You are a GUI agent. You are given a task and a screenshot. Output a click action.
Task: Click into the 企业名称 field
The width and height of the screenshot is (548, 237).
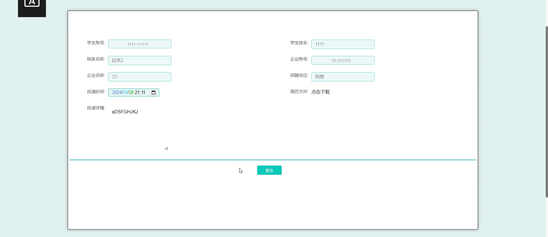click(140, 77)
